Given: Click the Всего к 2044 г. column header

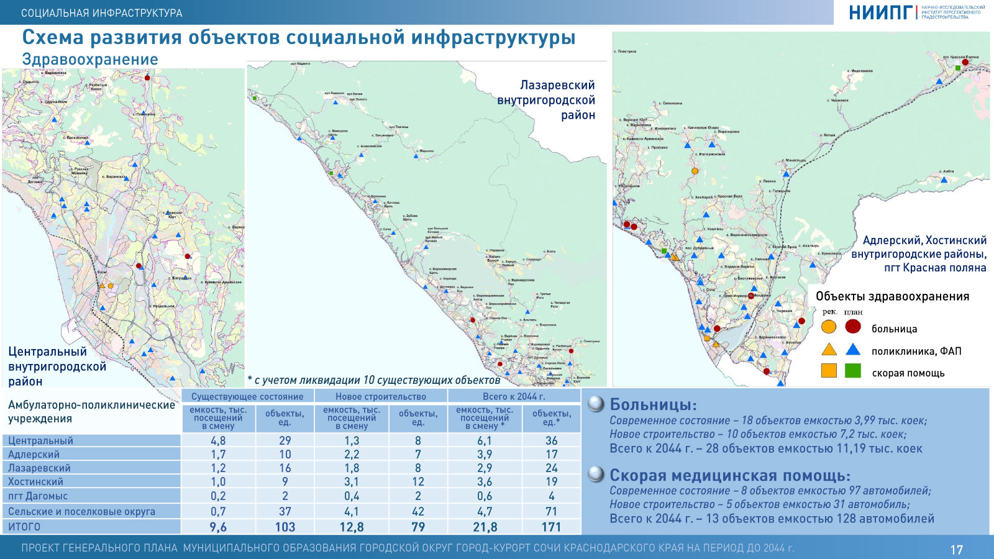Looking at the screenshot, I should click(514, 396).
